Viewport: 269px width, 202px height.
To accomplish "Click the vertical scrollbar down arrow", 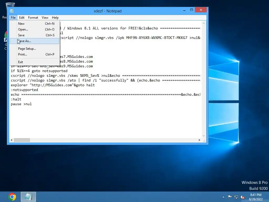I will (204, 136).
